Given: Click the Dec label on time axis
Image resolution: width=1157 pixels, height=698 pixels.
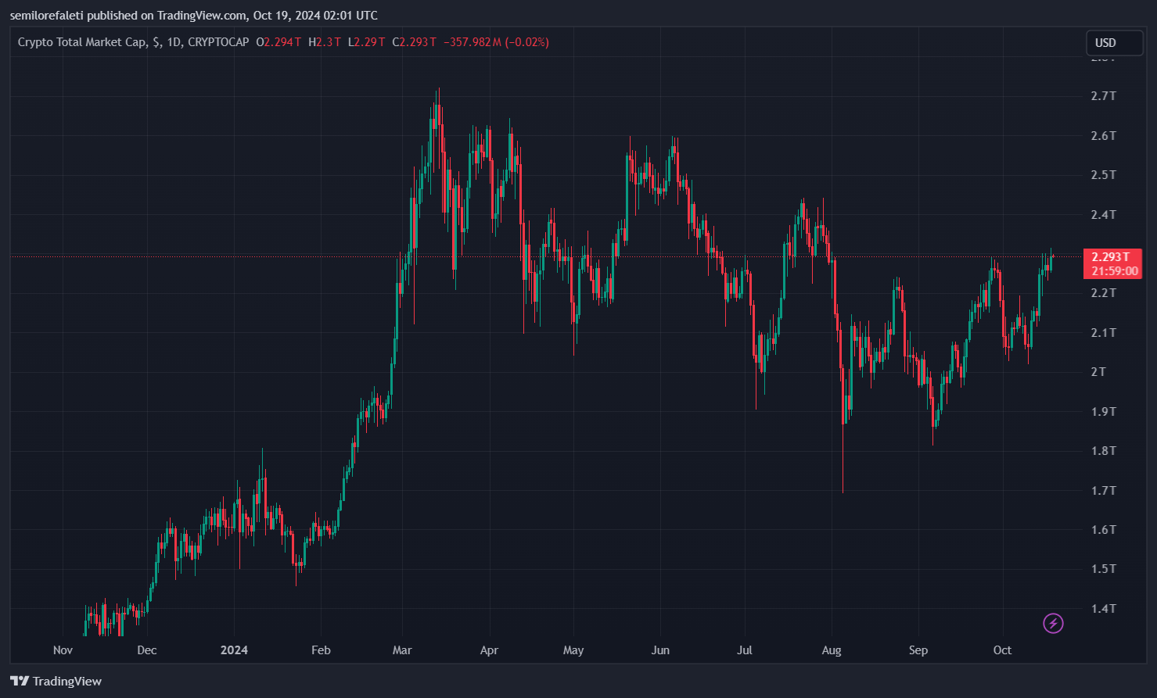Looking at the screenshot, I should 146,650.
